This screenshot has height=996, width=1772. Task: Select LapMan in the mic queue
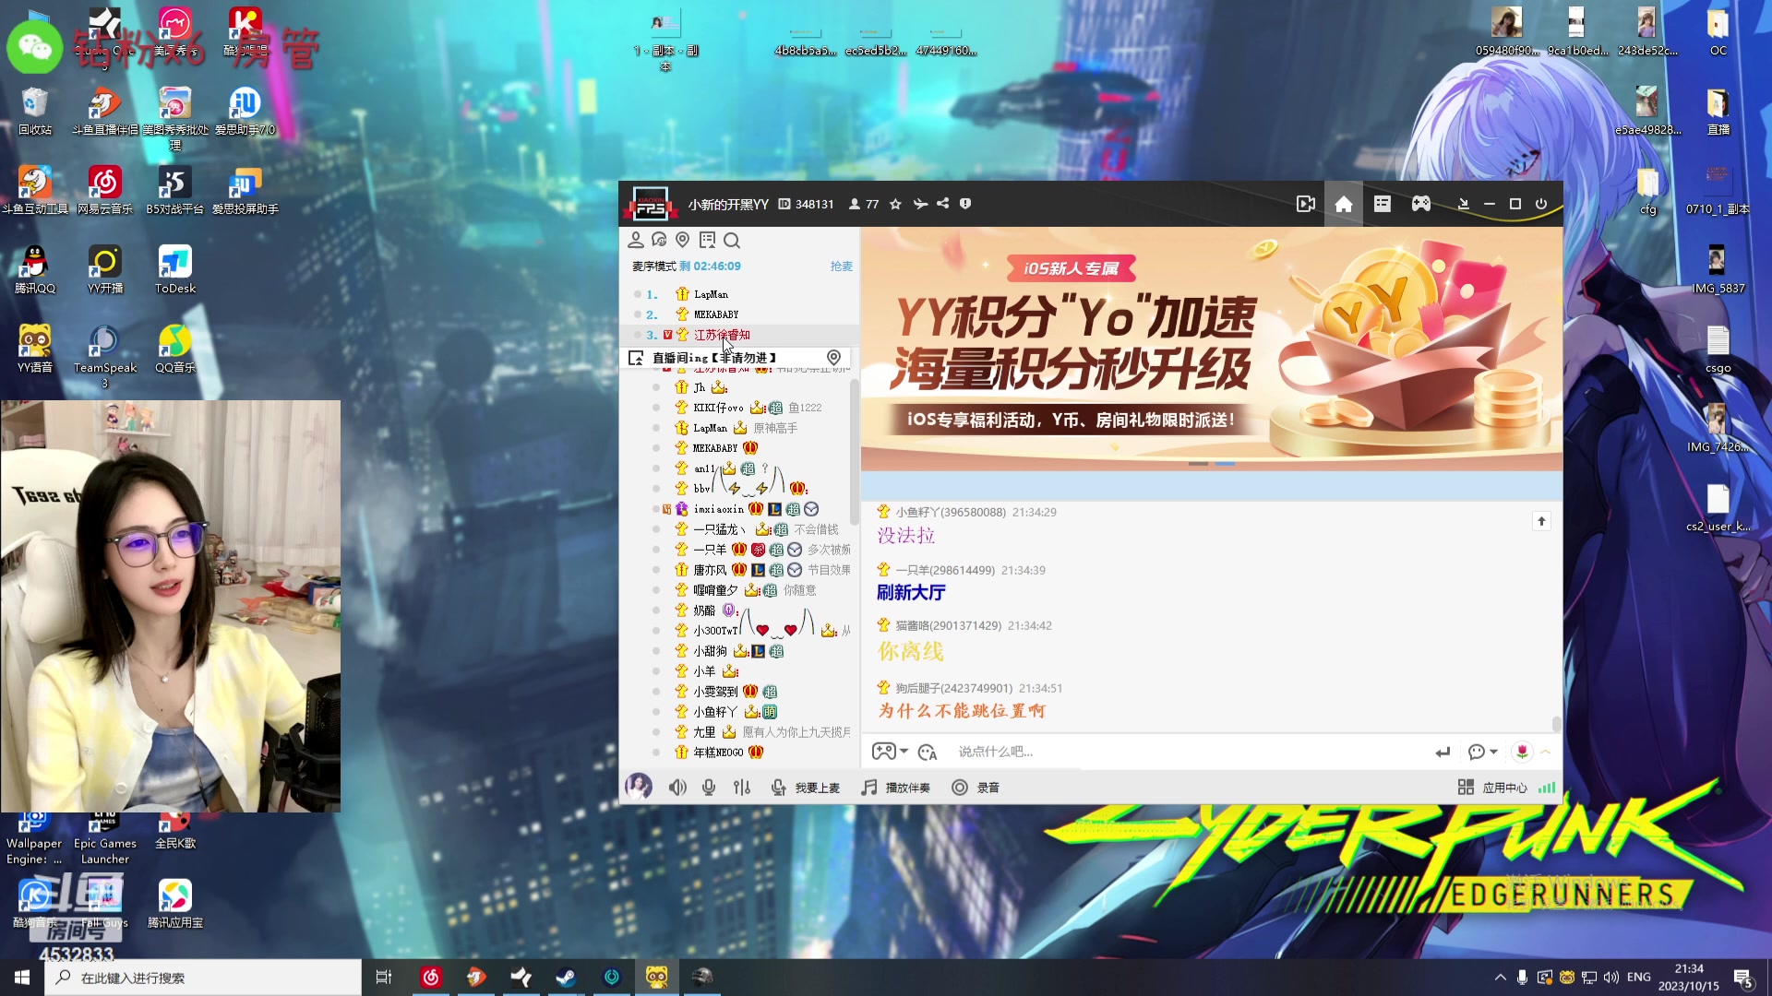click(x=711, y=294)
